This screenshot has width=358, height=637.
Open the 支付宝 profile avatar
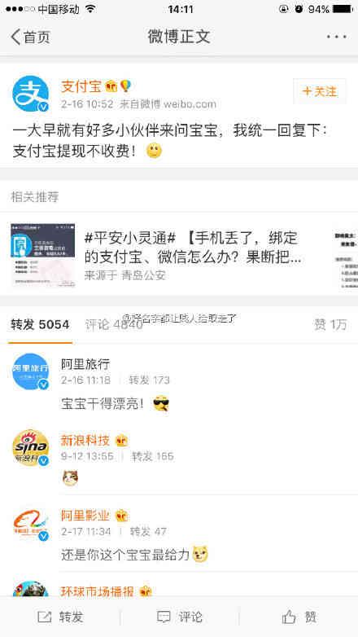coord(30,94)
